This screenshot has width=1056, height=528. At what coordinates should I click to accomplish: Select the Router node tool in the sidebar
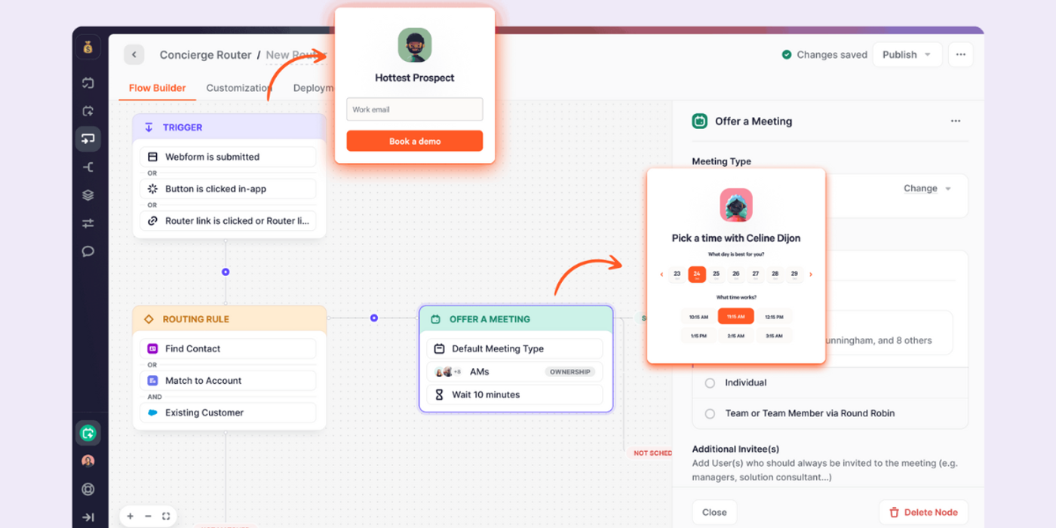click(88, 139)
